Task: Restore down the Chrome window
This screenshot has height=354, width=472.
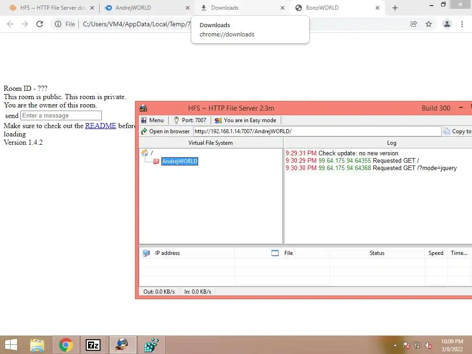Action: (x=443, y=5)
